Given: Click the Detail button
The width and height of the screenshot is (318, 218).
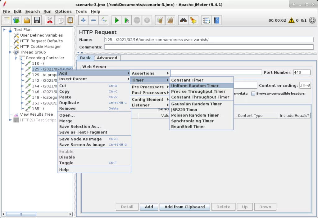Looking at the screenshot, I should click(x=127, y=207).
